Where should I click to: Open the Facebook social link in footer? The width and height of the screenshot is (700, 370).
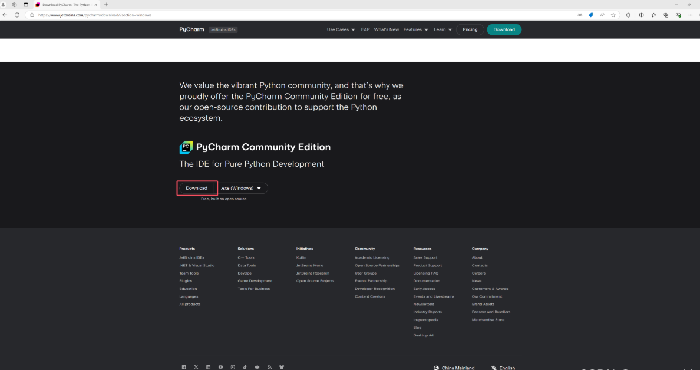pyautogui.click(x=184, y=367)
